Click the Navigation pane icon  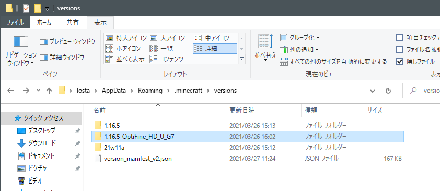[x=21, y=41]
